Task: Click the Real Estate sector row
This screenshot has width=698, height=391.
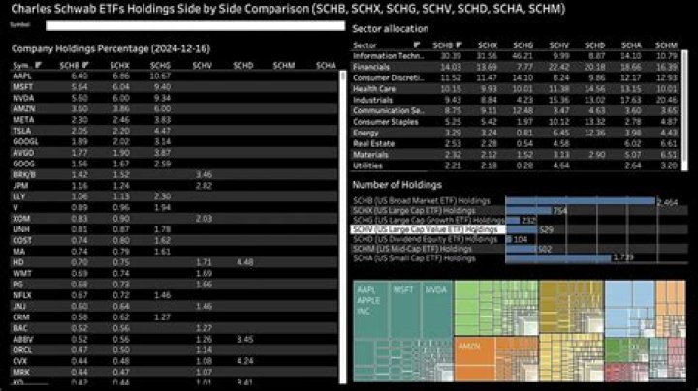Action: pyautogui.click(x=516, y=143)
